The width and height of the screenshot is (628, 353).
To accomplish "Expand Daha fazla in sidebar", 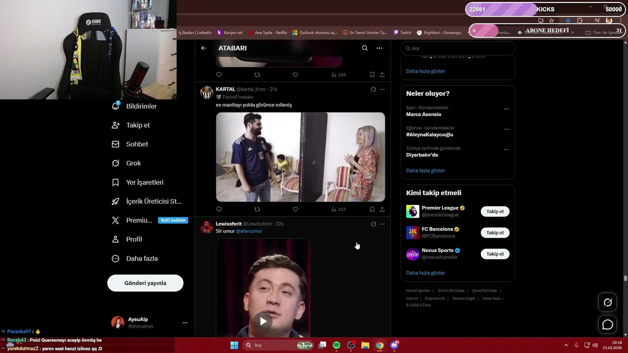I will point(135,258).
